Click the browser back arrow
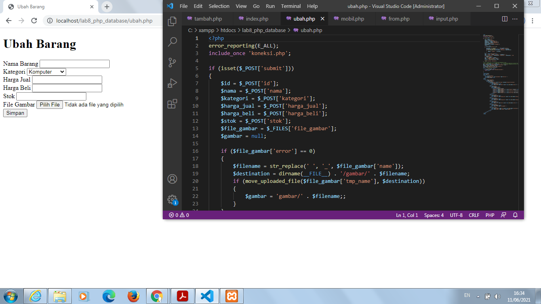This screenshot has height=304, width=541. pyautogui.click(x=9, y=21)
